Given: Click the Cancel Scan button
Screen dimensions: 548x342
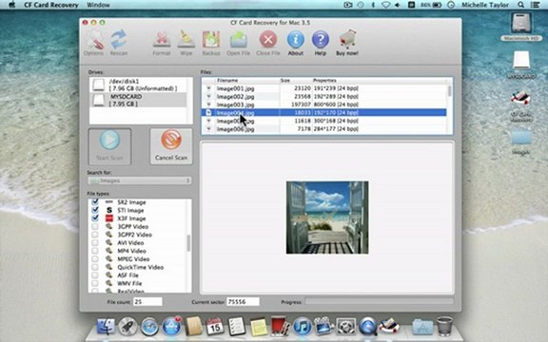Looking at the screenshot, I should coord(171,146).
